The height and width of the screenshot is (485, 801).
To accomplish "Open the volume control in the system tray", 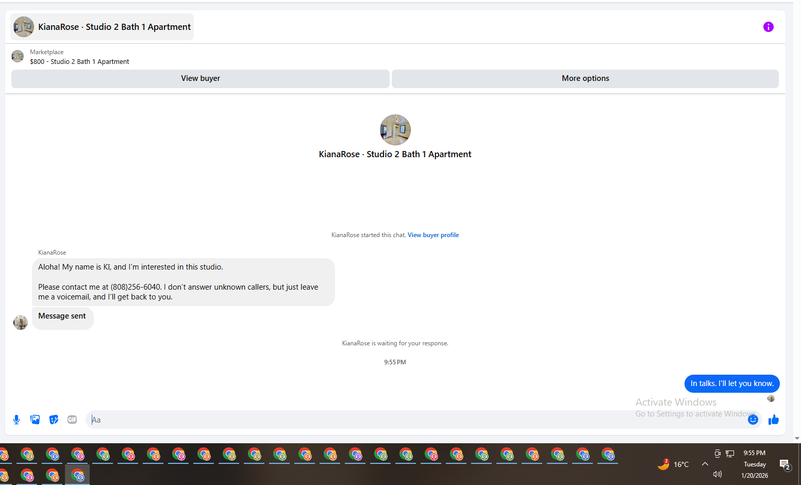I will coord(717,474).
